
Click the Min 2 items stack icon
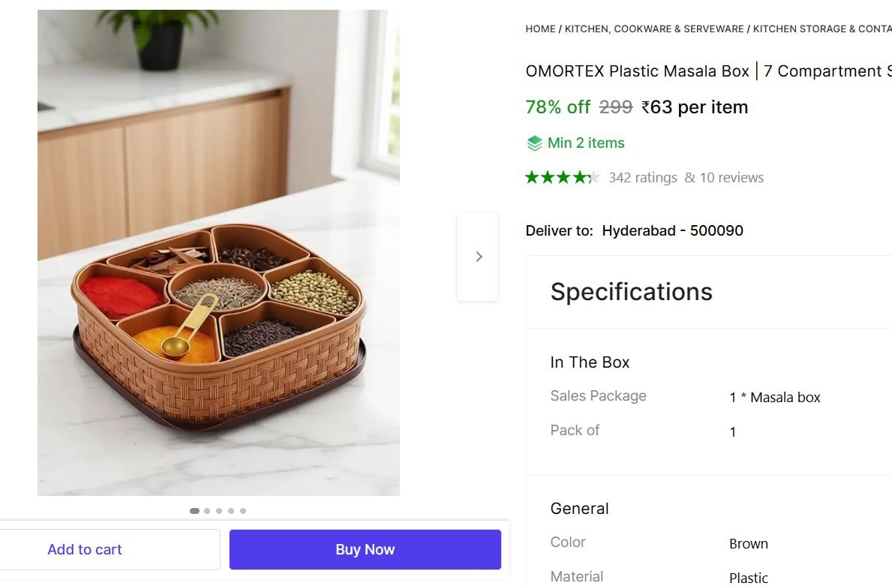[534, 143]
